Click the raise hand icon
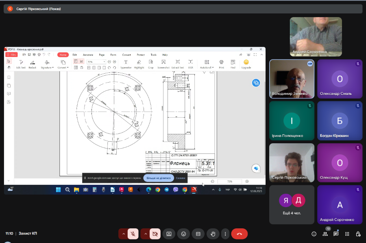Image resolution: width=366 pixels, height=243 pixels. click(x=212, y=234)
